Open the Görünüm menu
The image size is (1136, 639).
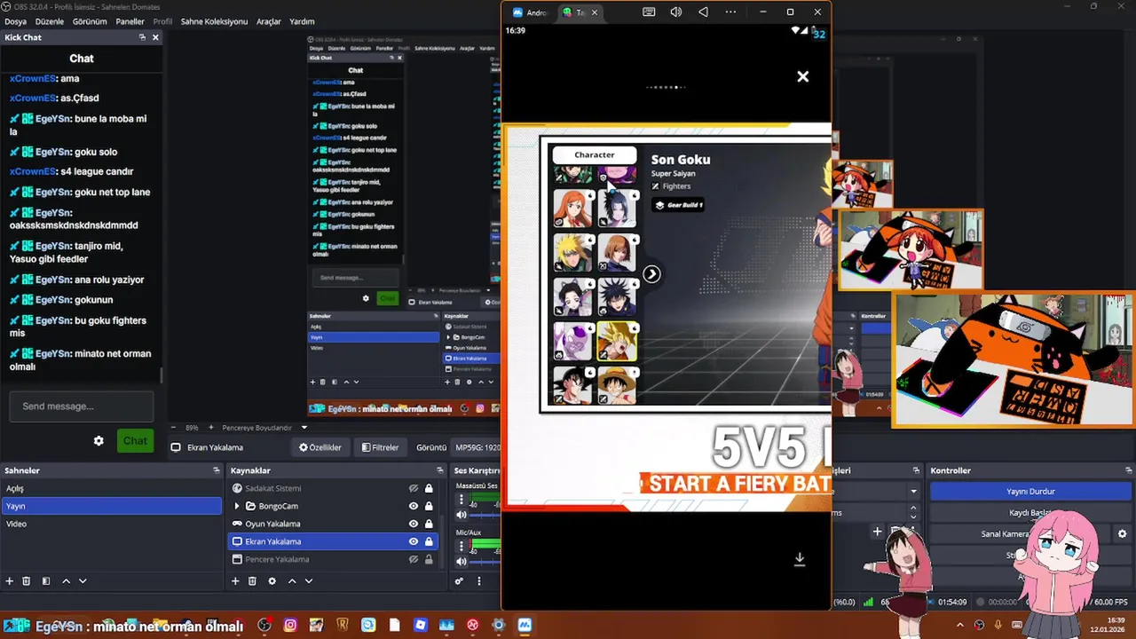pos(90,21)
